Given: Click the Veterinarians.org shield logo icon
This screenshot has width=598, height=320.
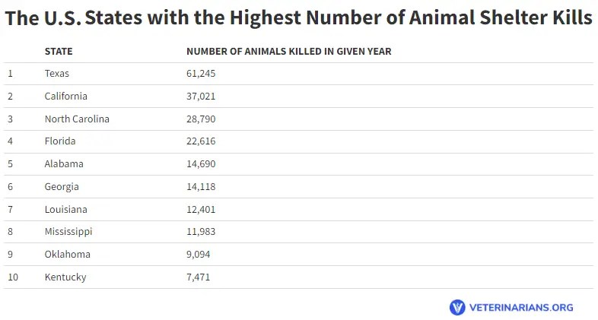Looking at the screenshot, I should (x=457, y=307).
